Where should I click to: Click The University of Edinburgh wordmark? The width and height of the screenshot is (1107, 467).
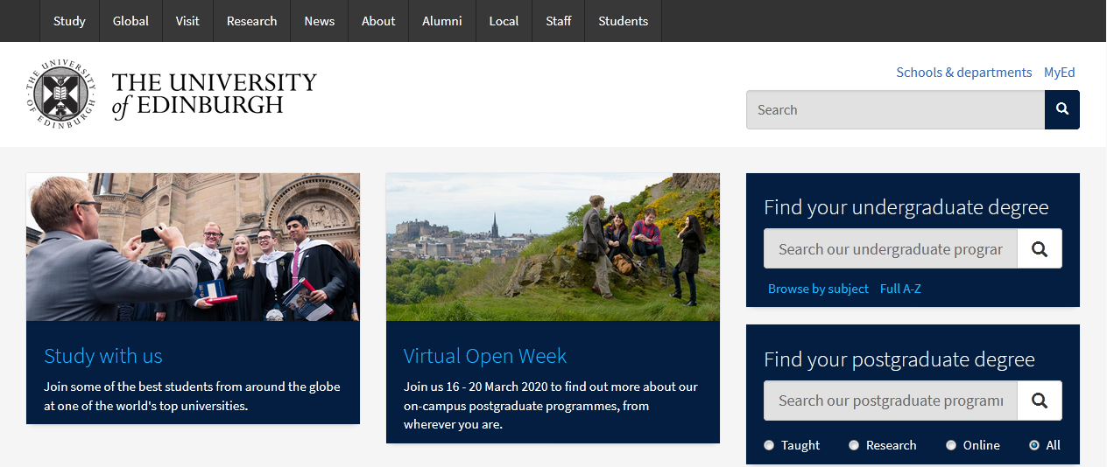[x=215, y=94]
